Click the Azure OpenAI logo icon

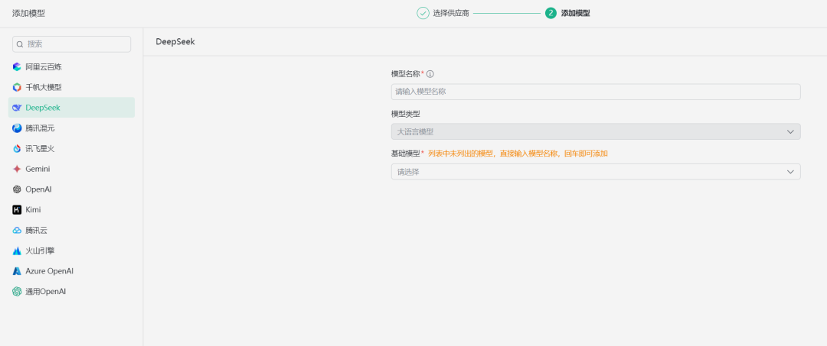click(x=17, y=271)
